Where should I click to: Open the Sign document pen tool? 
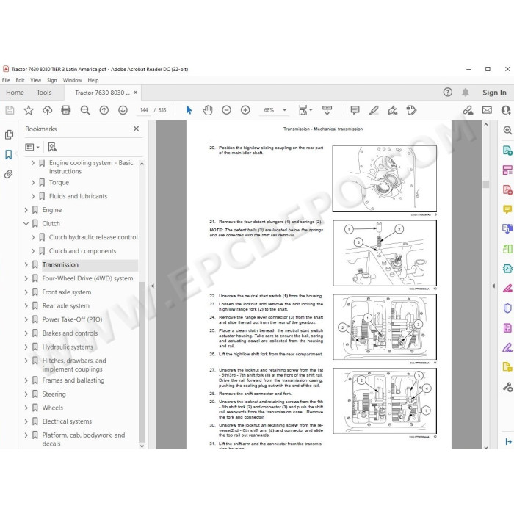pos(392,110)
